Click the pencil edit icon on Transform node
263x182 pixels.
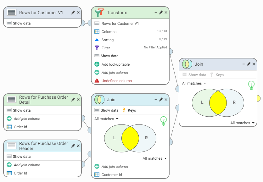pyautogui.click(x=161, y=13)
